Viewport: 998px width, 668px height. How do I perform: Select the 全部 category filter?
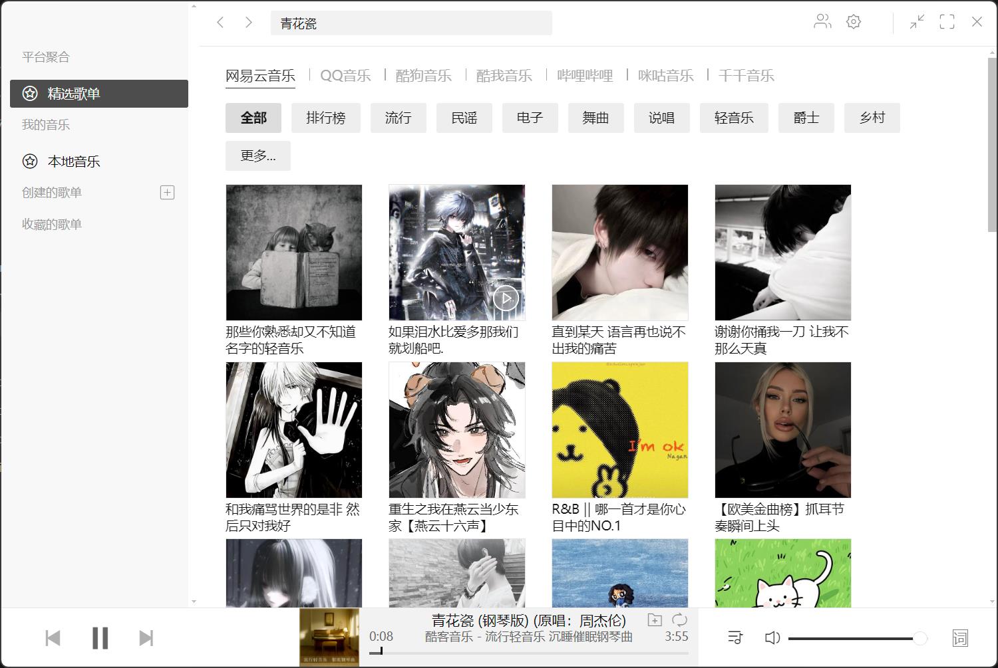coord(253,118)
